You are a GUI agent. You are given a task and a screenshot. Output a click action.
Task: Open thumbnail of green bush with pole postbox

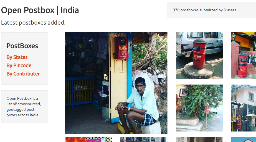point(199,108)
